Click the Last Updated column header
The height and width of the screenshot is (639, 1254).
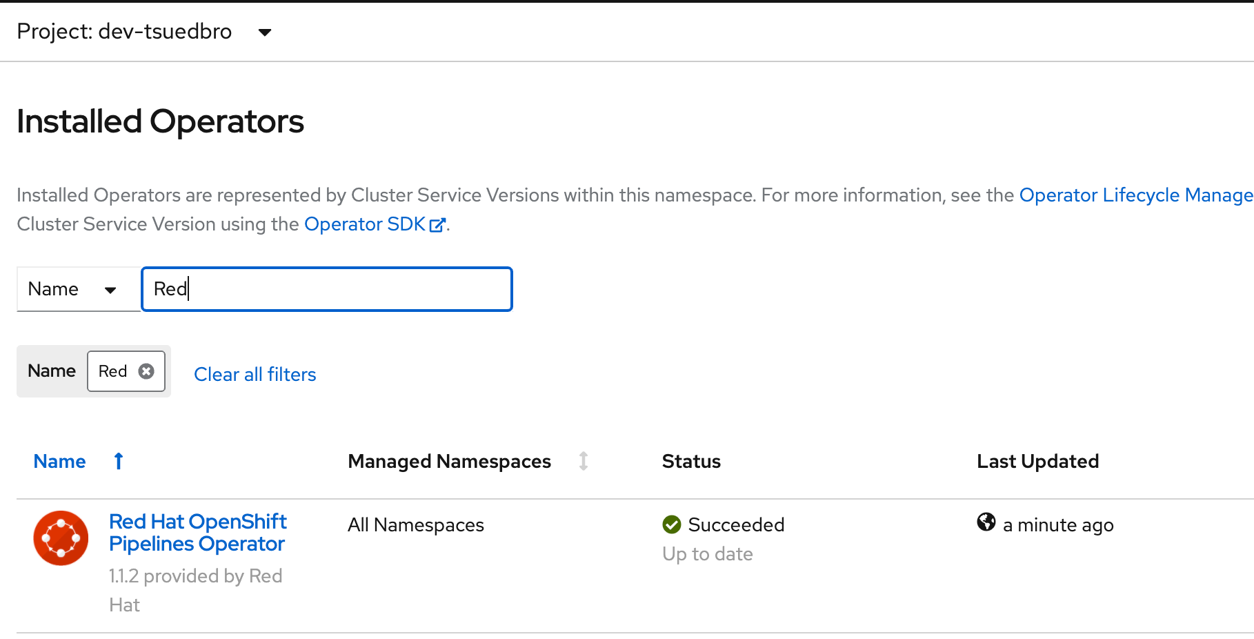click(1037, 461)
